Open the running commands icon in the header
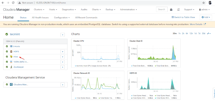 [x=178, y=10]
